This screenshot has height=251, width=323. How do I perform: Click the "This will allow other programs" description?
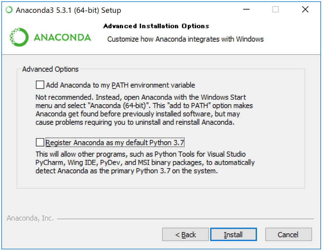click(x=145, y=163)
